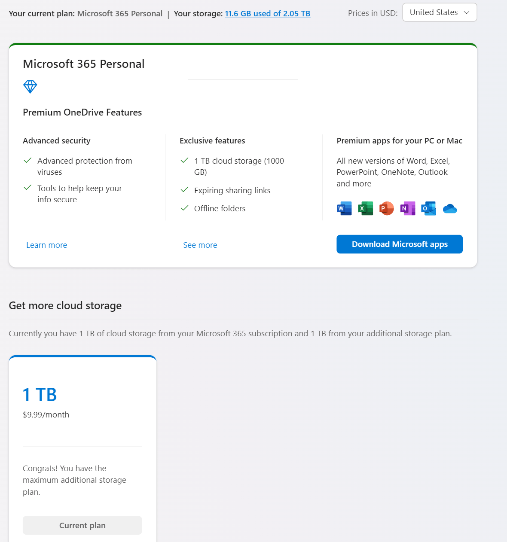Select the 1 TB plan heading

point(40,395)
